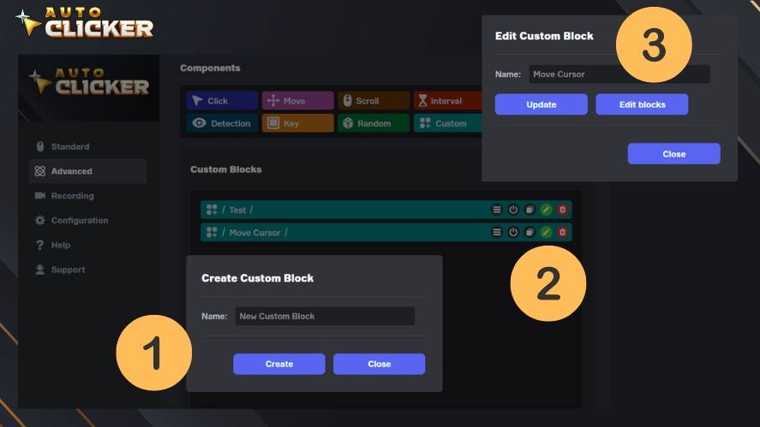760x427 pixels.
Task: Click the custom block icon on Test row
Action: tap(212, 210)
